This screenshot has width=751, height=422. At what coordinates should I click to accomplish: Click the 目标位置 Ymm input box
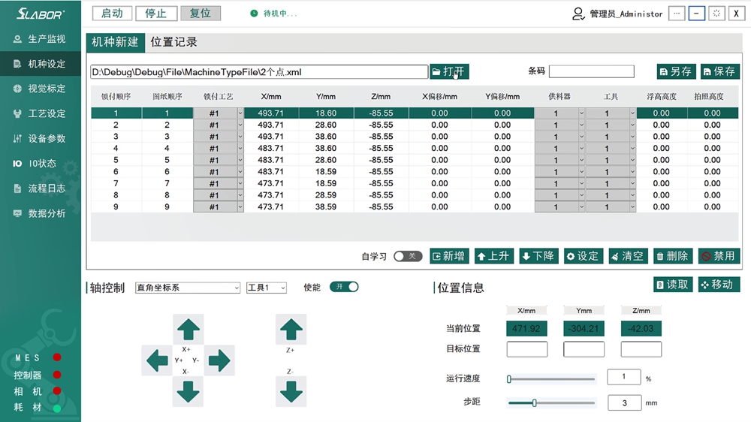click(584, 349)
